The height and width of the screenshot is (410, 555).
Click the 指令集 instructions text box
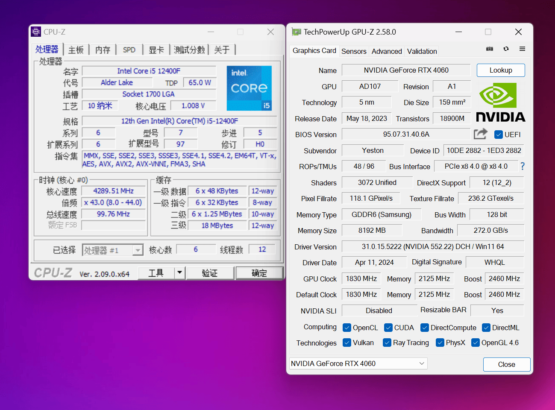179,160
